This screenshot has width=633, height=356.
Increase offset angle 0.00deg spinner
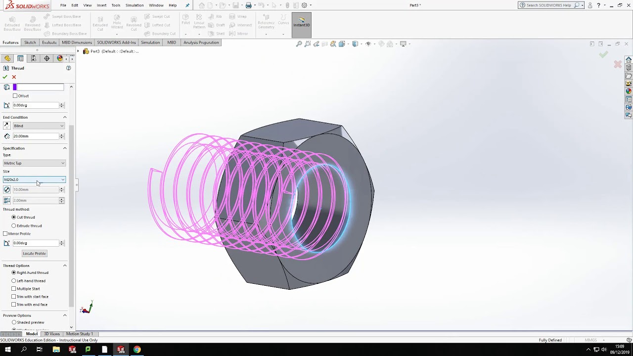(62, 104)
